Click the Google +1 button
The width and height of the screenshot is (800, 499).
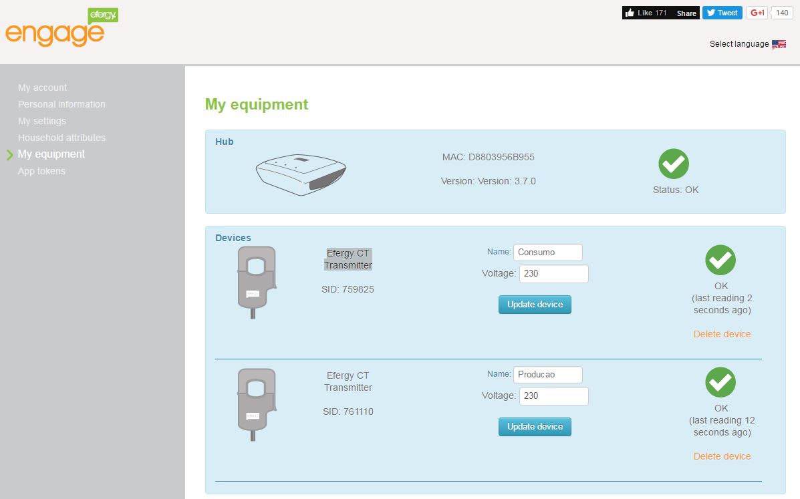757,13
